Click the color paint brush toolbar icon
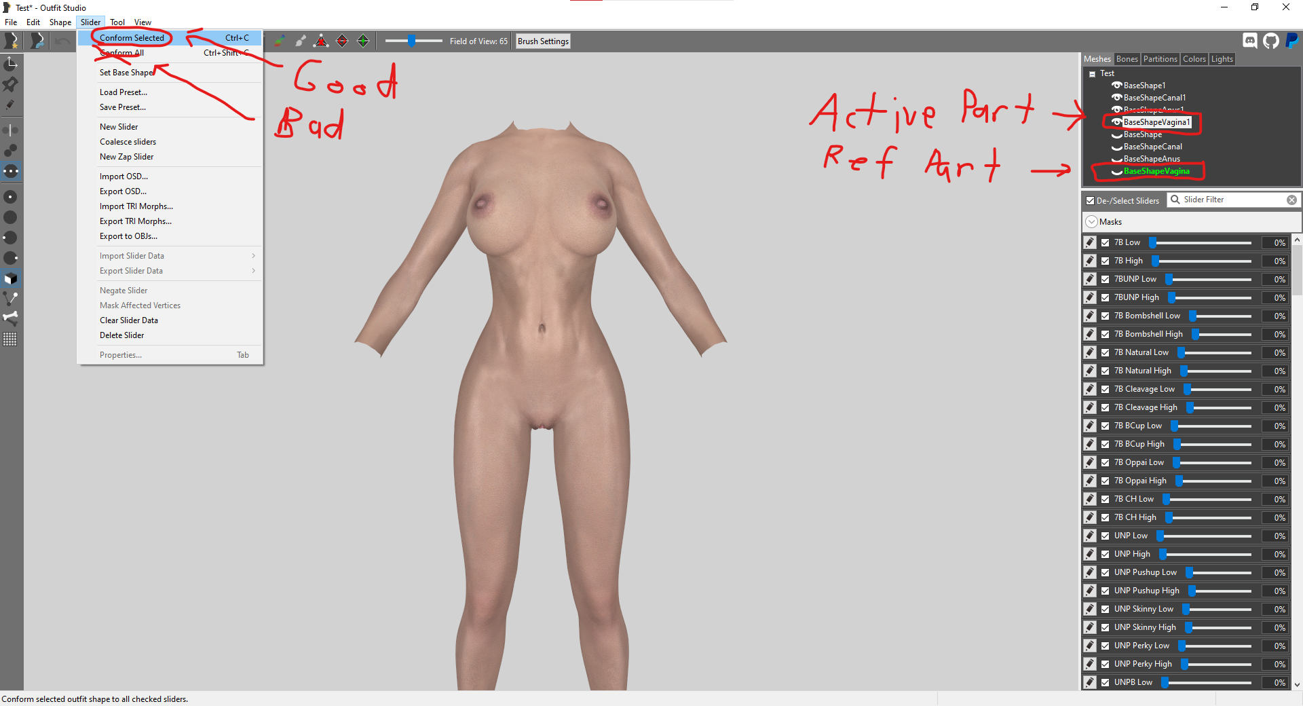The height and width of the screenshot is (706, 1303). (280, 41)
